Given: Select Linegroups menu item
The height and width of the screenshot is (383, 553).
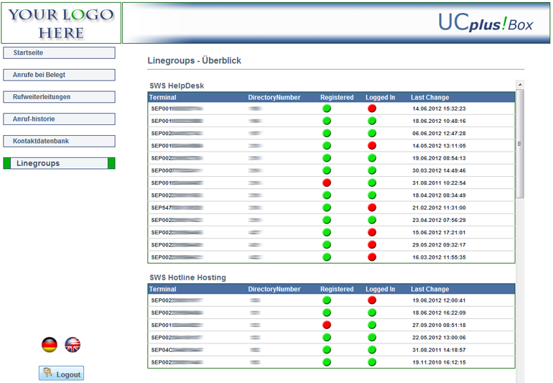Looking at the screenshot, I should pos(59,163).
